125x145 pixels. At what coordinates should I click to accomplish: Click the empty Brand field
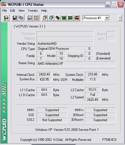click(111, 34)
